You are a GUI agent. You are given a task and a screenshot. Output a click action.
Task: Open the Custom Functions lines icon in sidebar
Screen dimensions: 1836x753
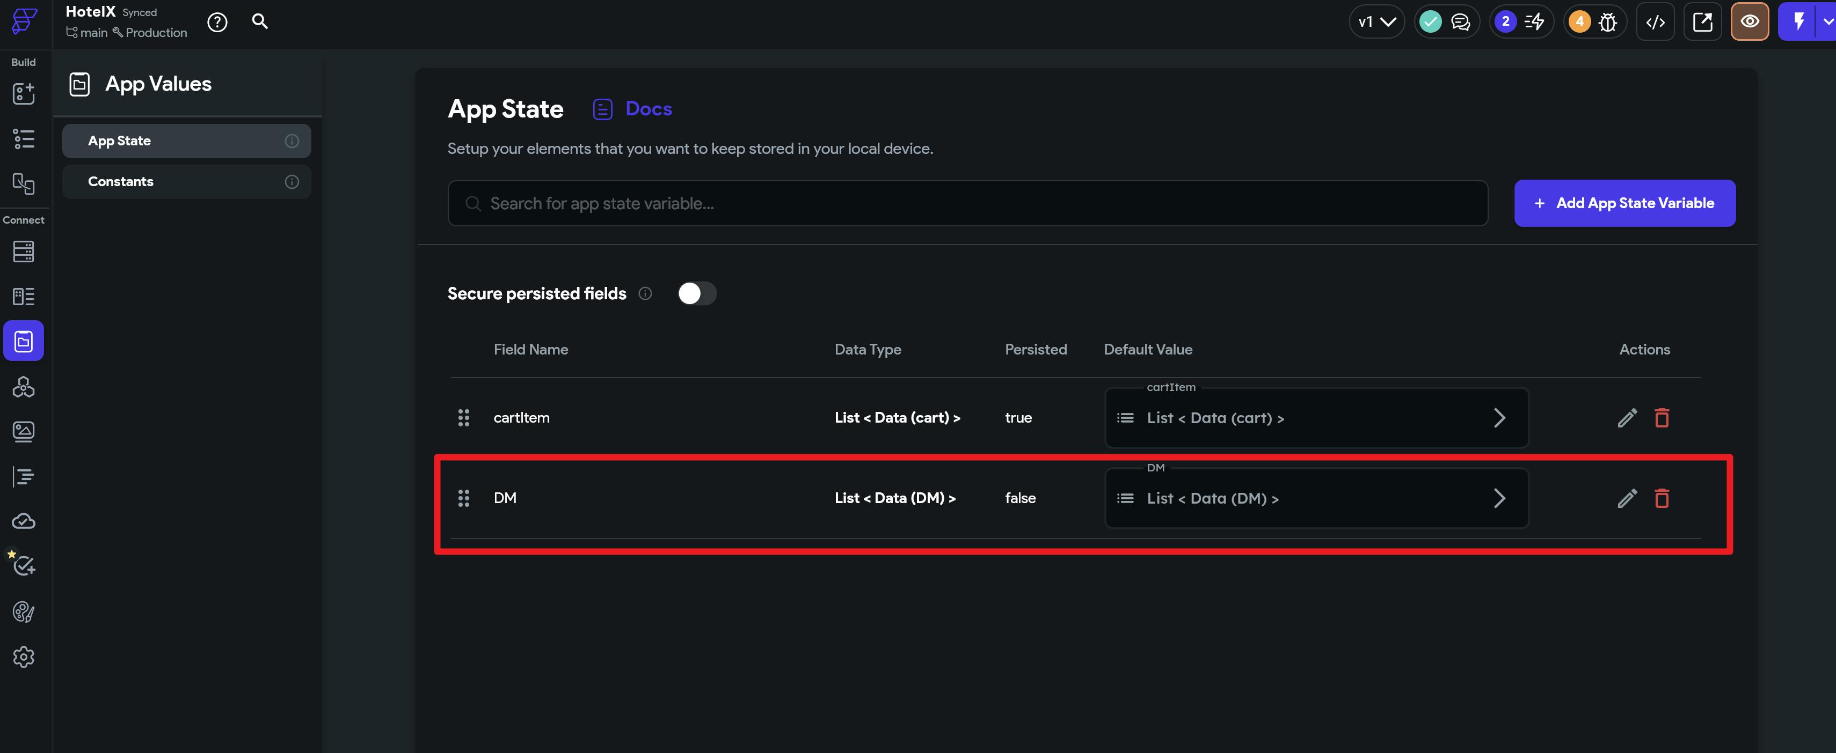tap(24, 476)
